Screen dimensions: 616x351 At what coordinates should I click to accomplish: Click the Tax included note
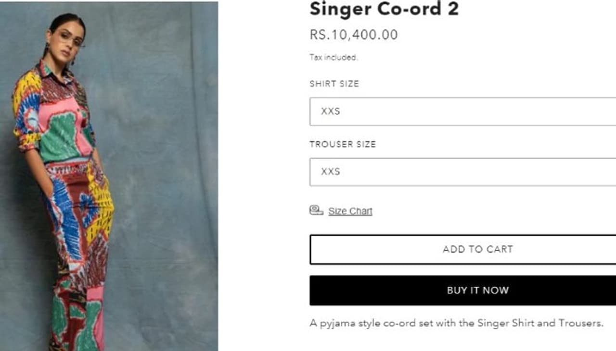334,58
